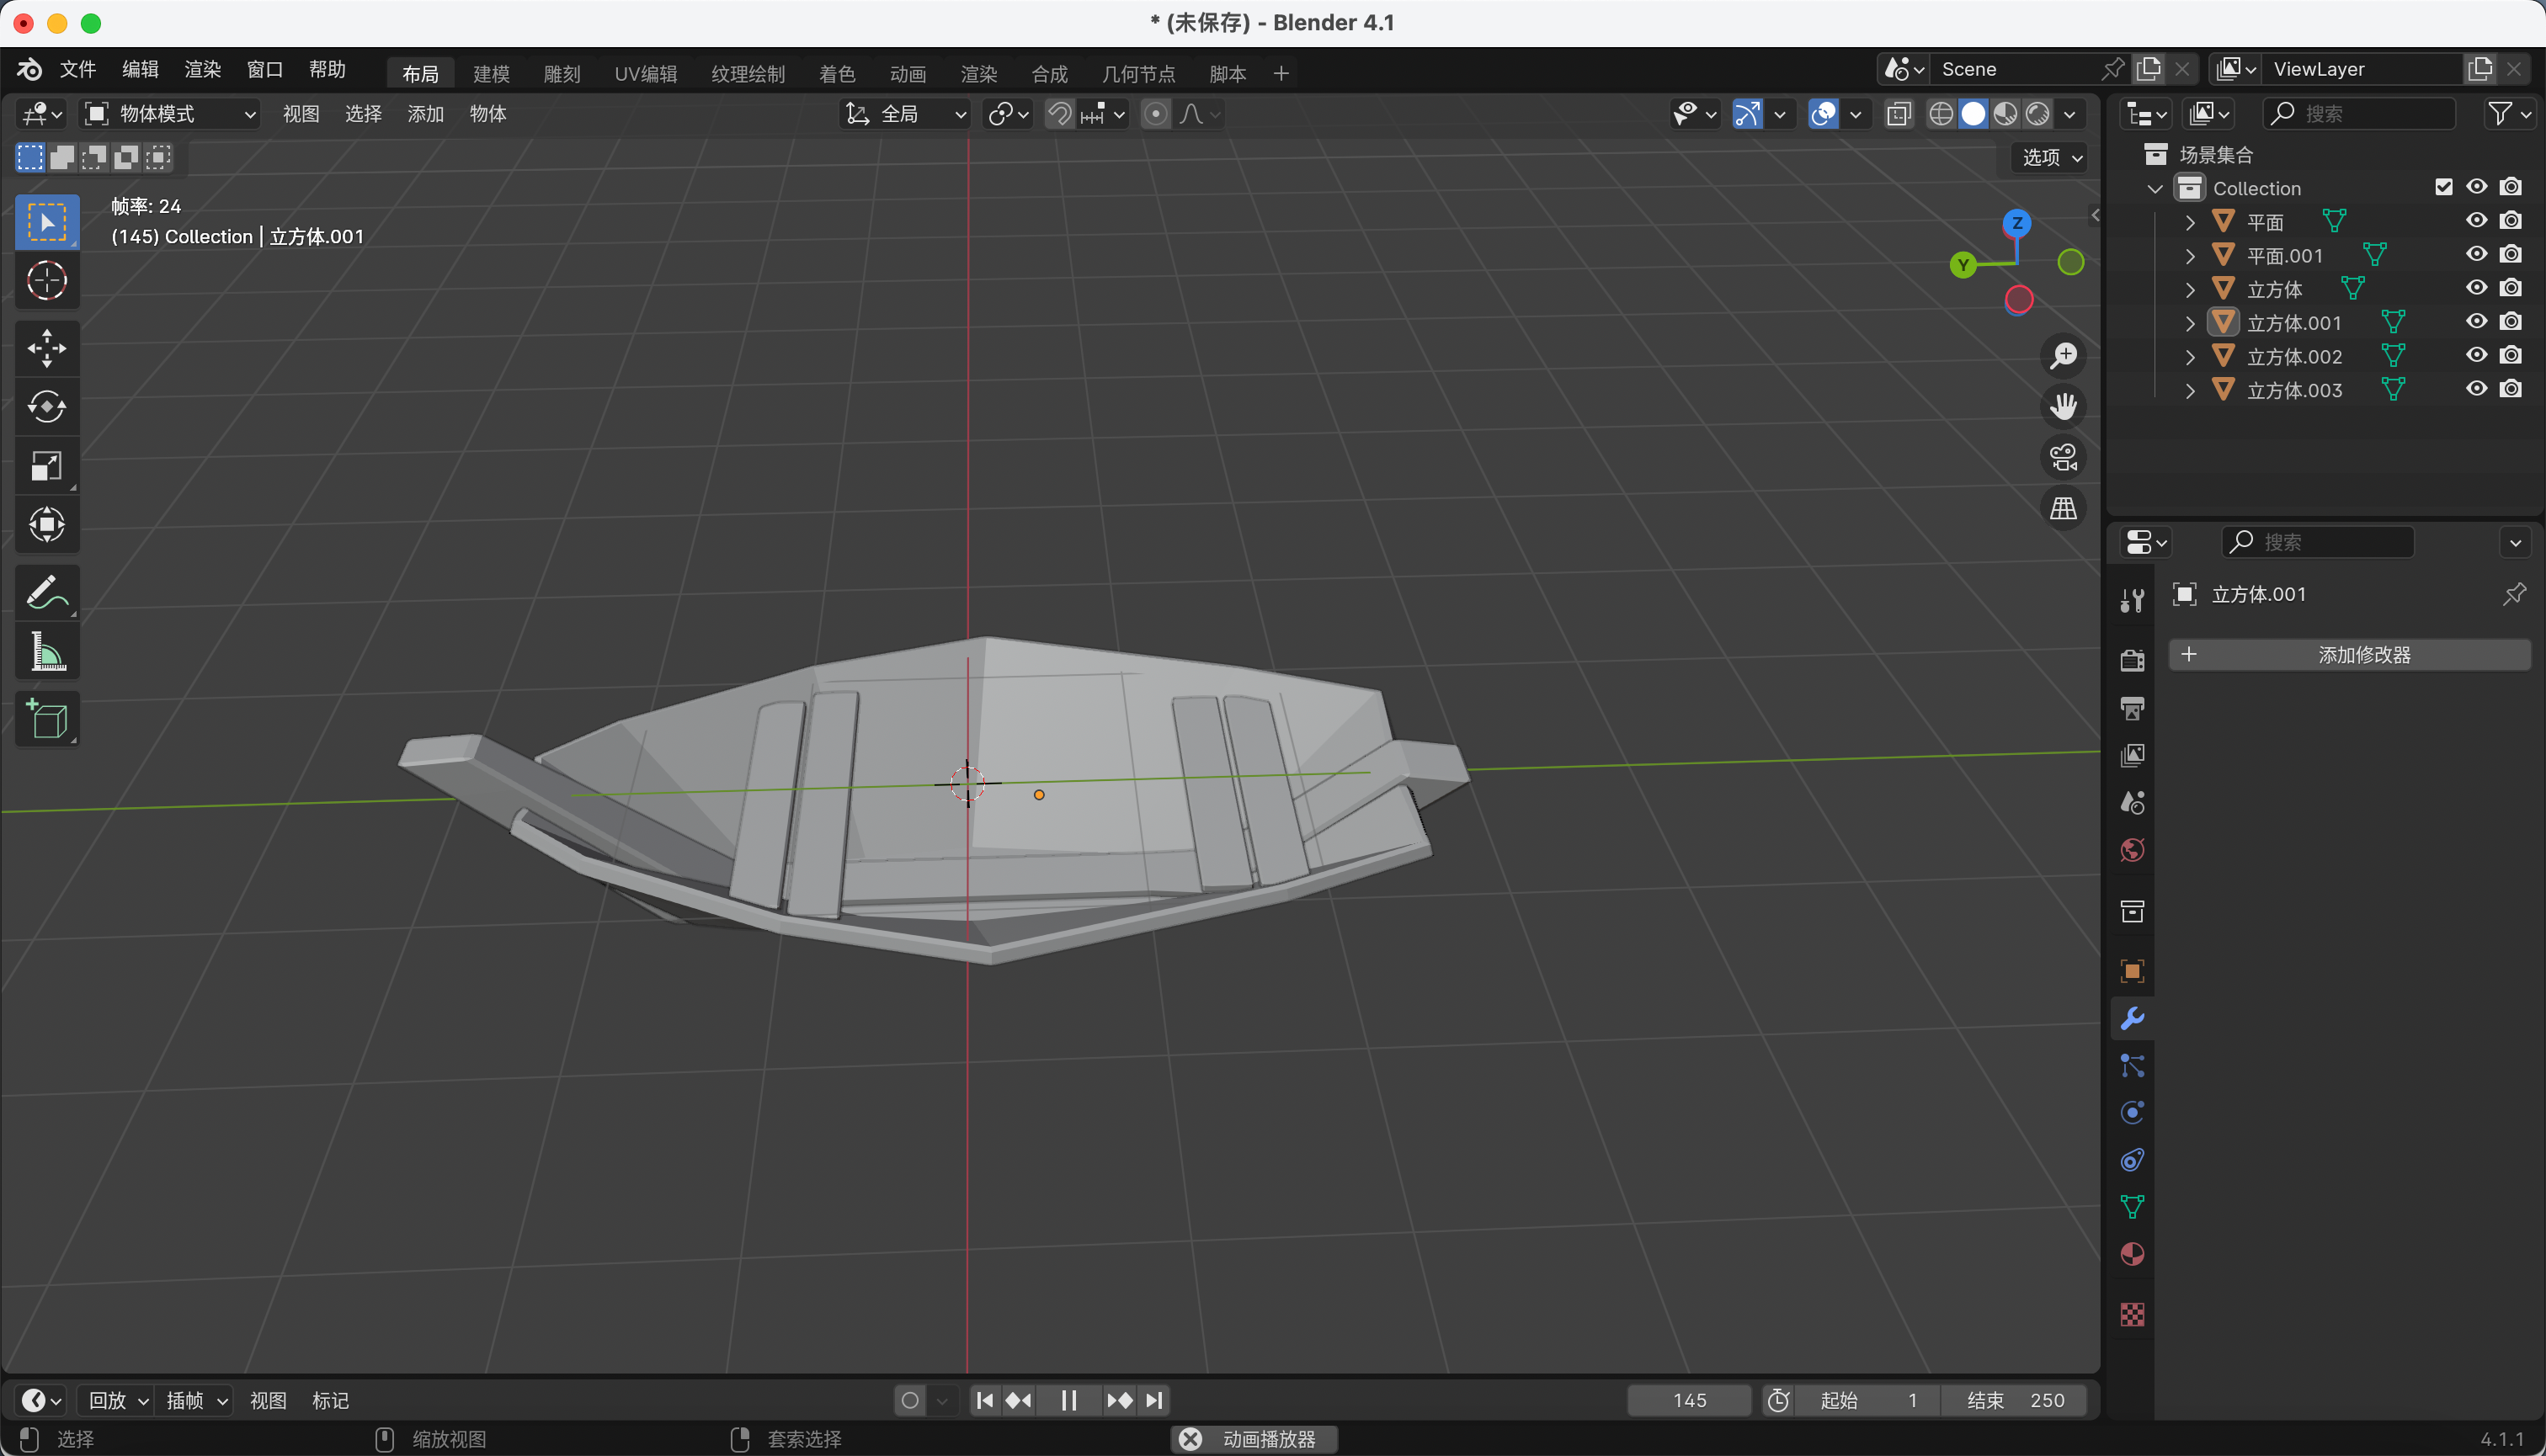
Task: Hide 立方体.002 with its eye icon
Action: coord(2476,356)
